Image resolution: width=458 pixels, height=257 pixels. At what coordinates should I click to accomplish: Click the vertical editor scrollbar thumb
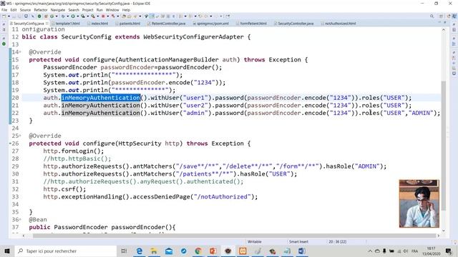tap(444, 146)
